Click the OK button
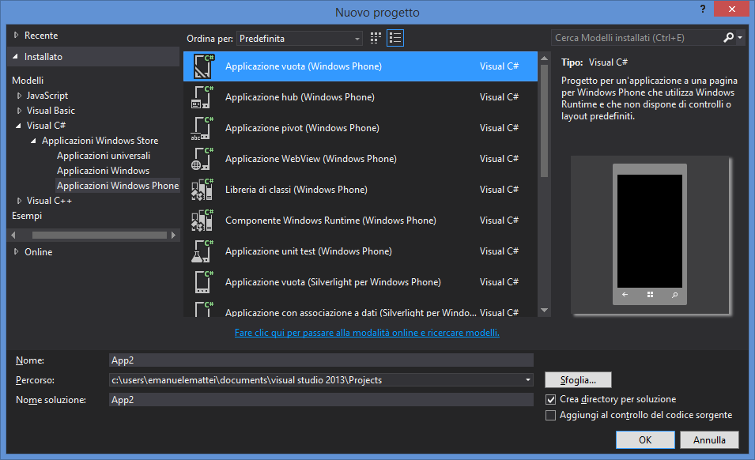Screen dimensions: 755x460 click(645, 439)
